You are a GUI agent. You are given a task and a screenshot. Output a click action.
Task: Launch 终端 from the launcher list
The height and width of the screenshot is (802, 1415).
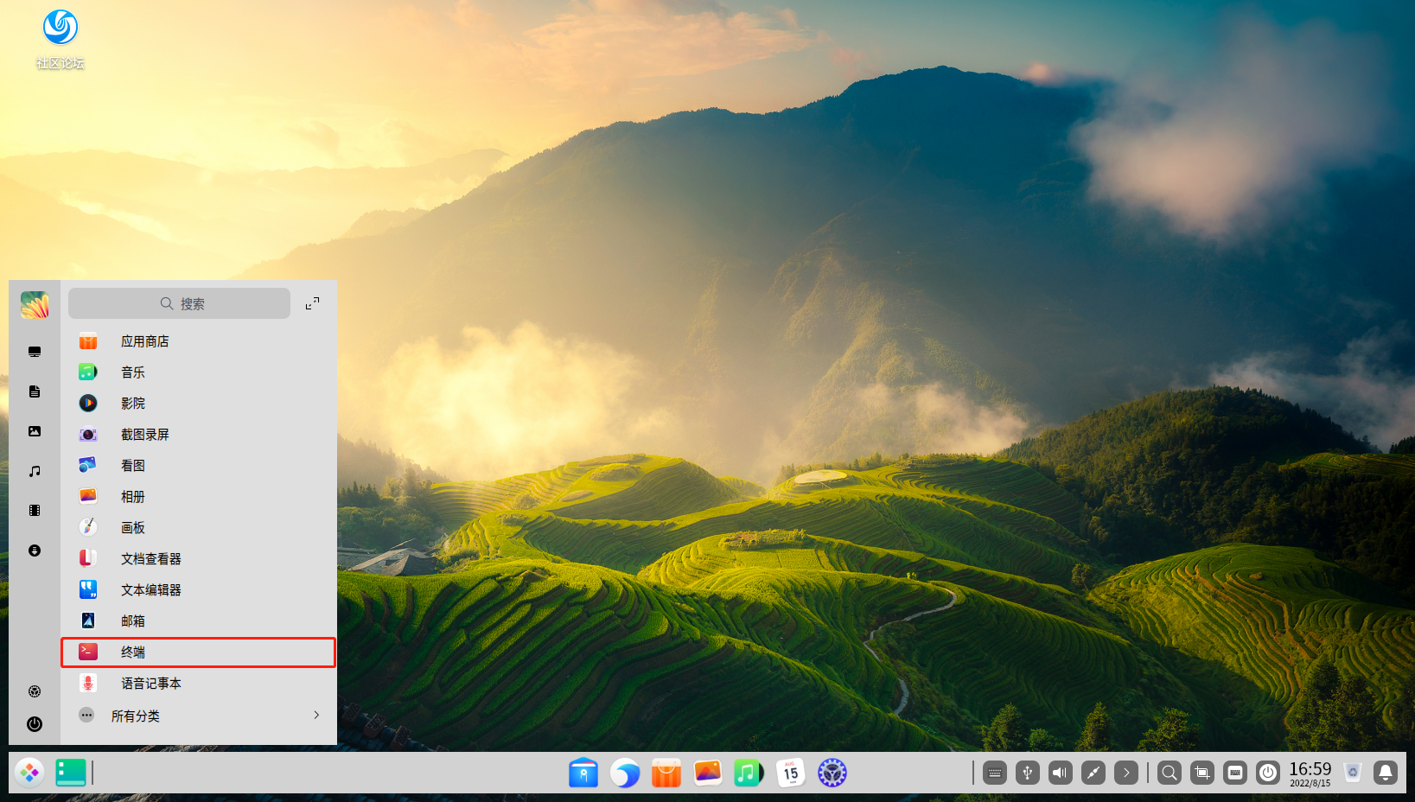198,652
